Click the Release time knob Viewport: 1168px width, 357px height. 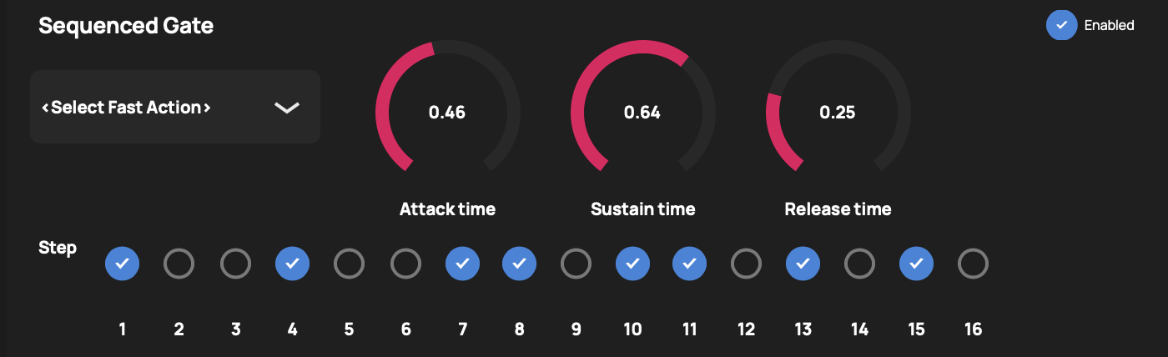(838, 112)
